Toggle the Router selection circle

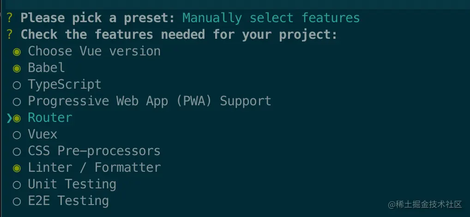17,119
